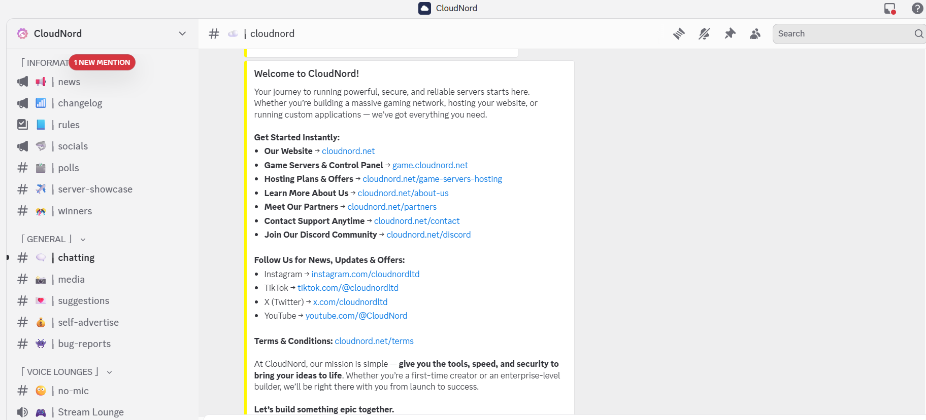Viewport: 926px width, 420px height.
Task: Click the heart emoji beside suggestions
Action: click(41, 301)
